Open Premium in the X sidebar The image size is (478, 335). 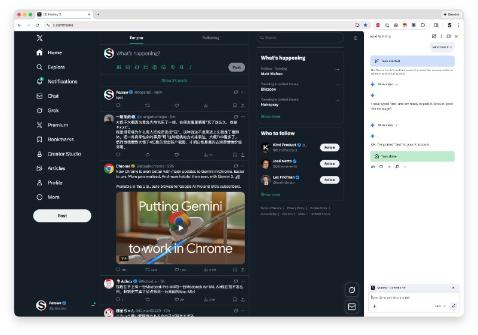(x=52, y=125)
